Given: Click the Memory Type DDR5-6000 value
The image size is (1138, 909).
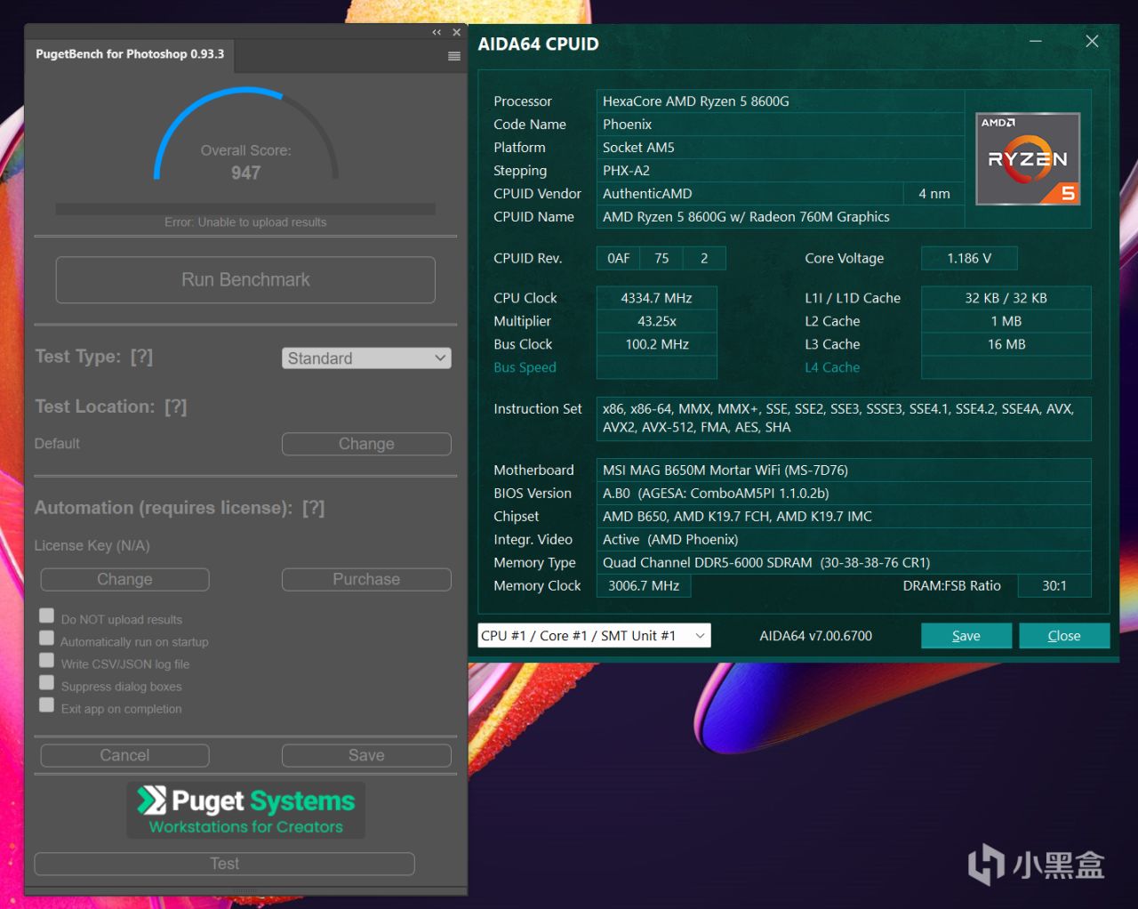Looking at the screenshot, I should tap(844, 563).
